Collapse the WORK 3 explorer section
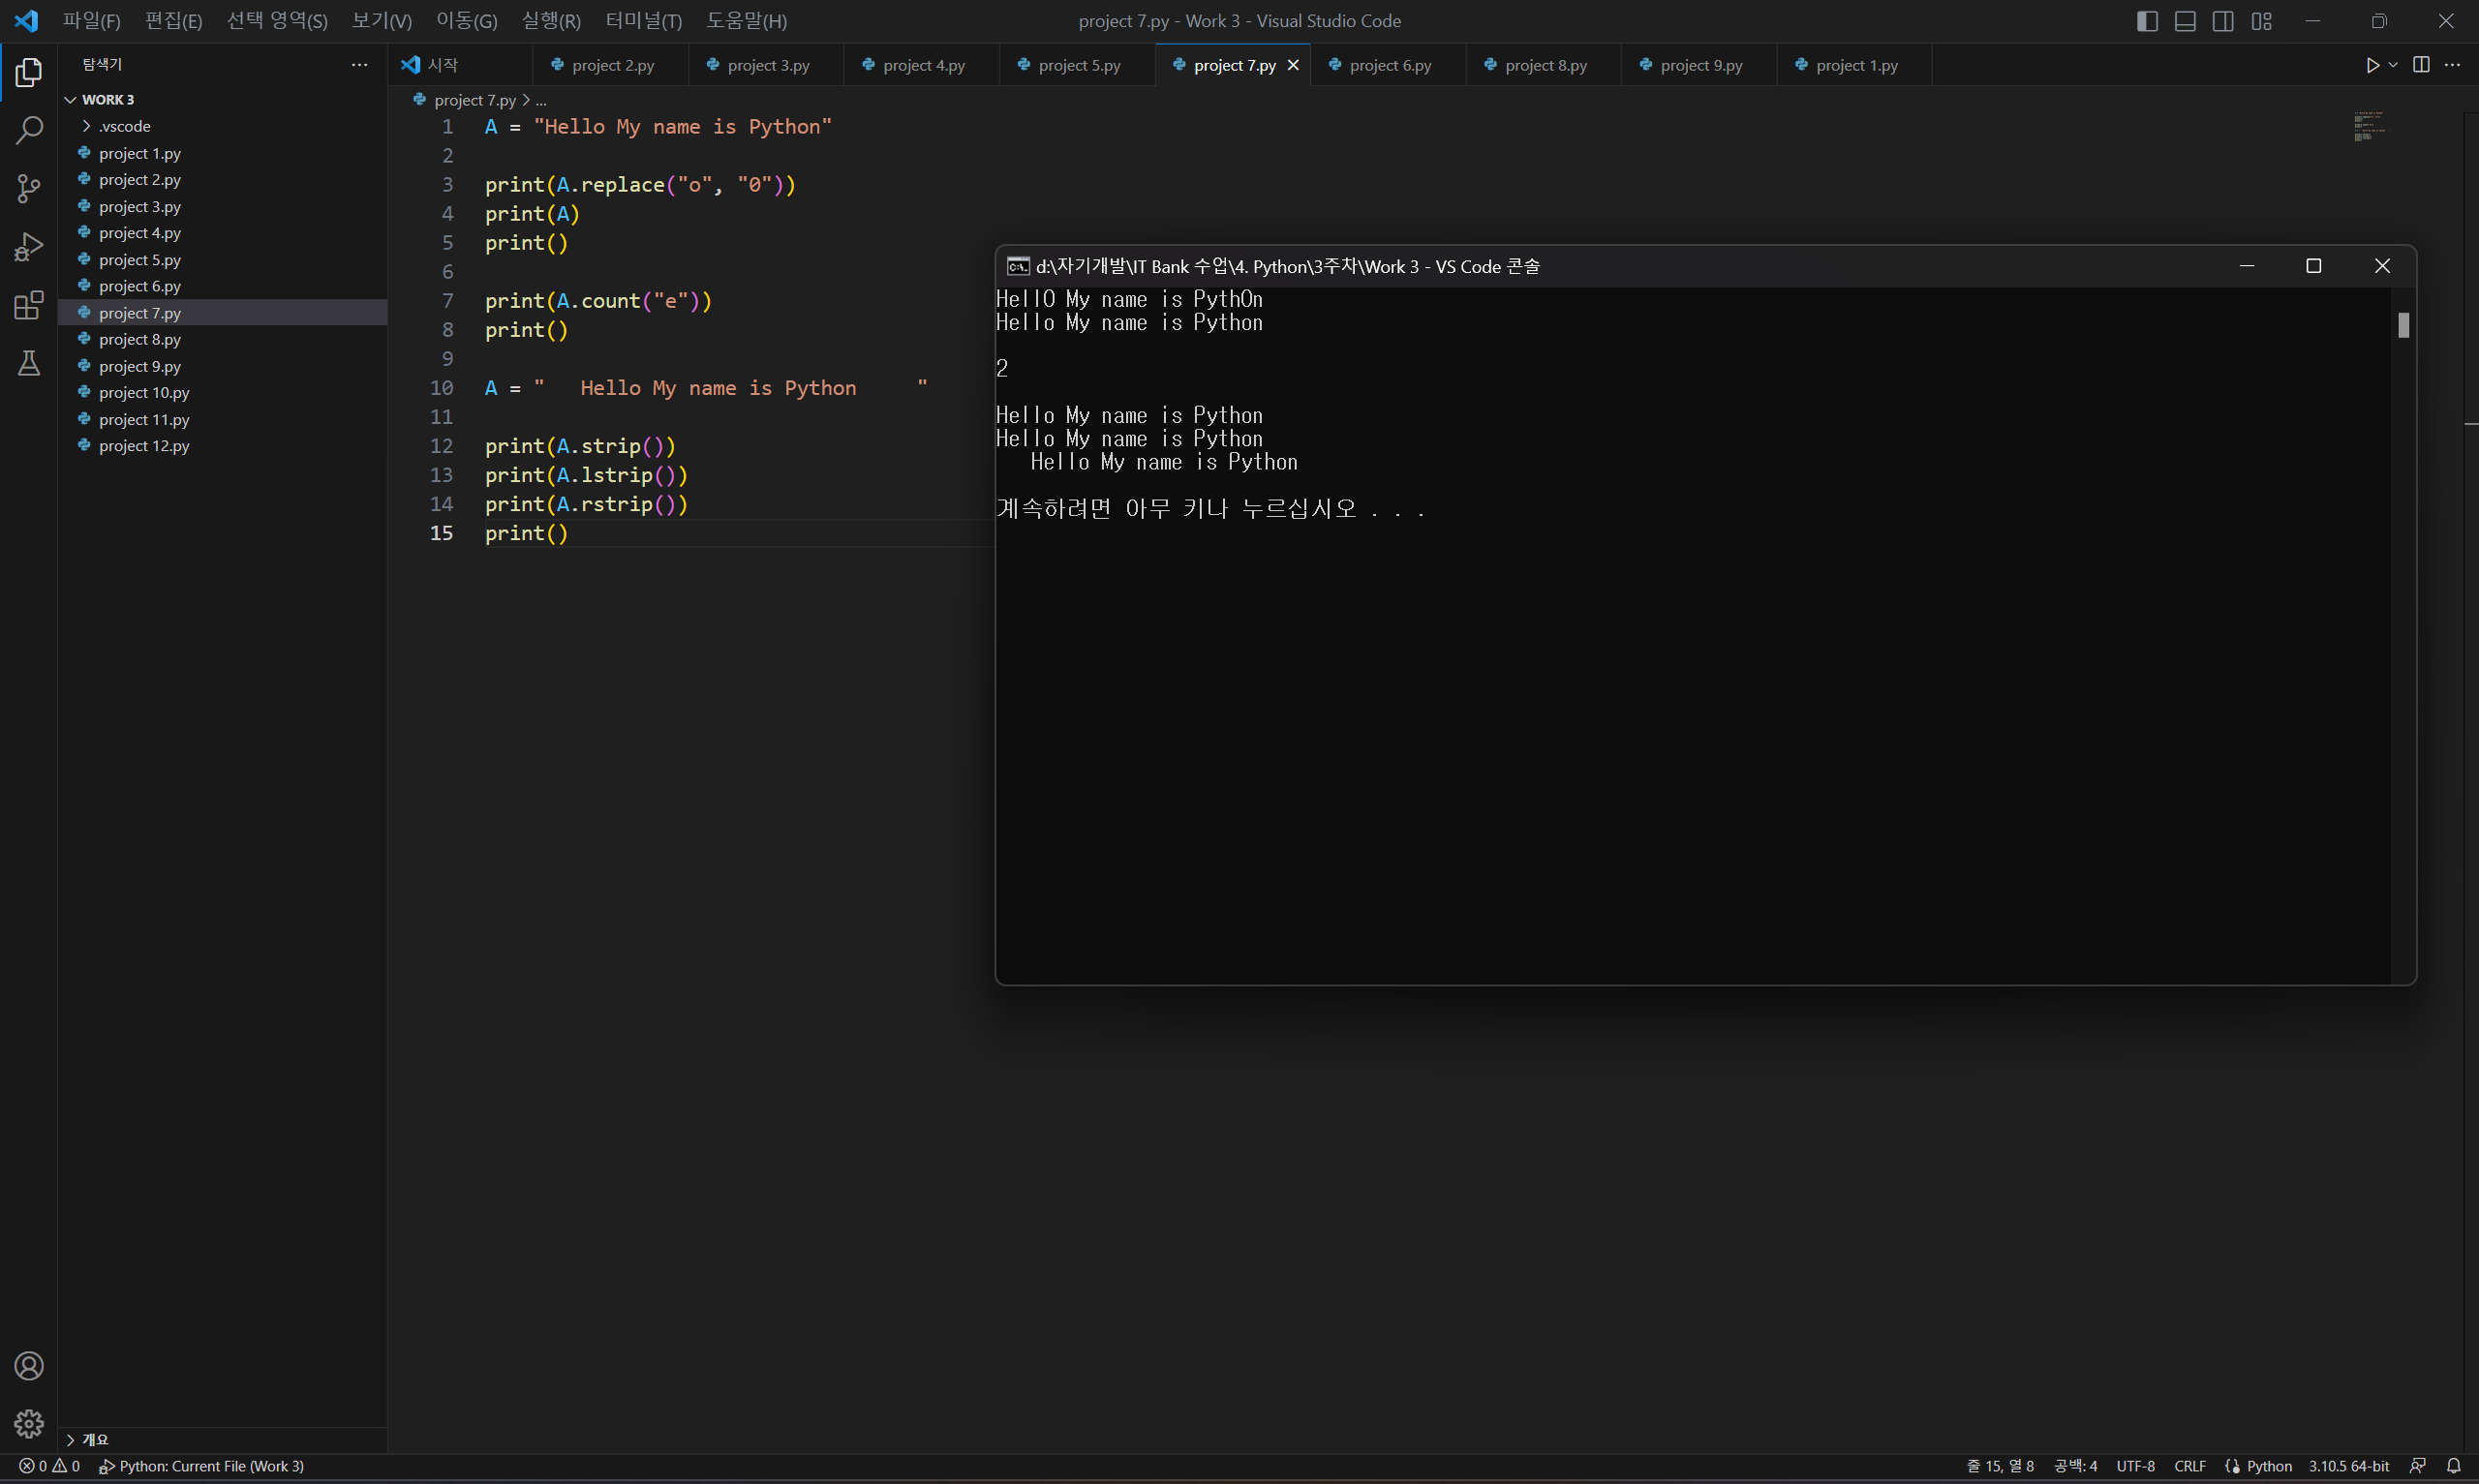 (x=107, y=99)
